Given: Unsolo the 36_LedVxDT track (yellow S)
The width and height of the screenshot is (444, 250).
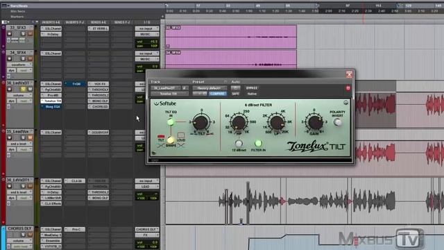Looking at the screenshot, I should [23, 89].
